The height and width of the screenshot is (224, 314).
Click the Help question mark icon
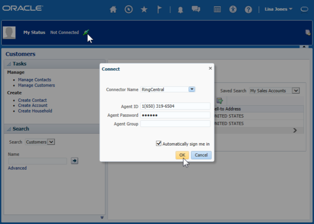click(248, 9)
